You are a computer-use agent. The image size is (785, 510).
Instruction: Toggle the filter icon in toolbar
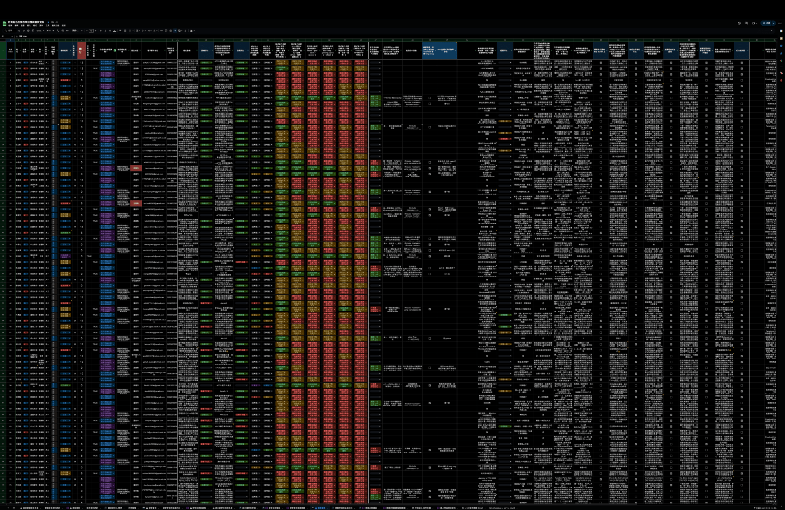(x=175, y=31)
